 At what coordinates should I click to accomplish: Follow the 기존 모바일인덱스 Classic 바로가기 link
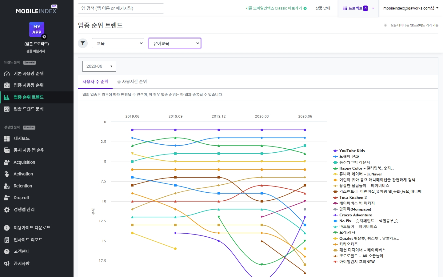[x=276, y=8]
